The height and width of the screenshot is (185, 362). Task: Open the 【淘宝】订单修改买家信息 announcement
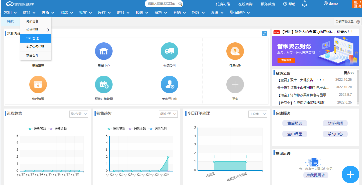303,95
